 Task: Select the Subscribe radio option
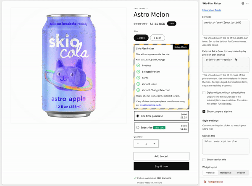click(138, 128)
